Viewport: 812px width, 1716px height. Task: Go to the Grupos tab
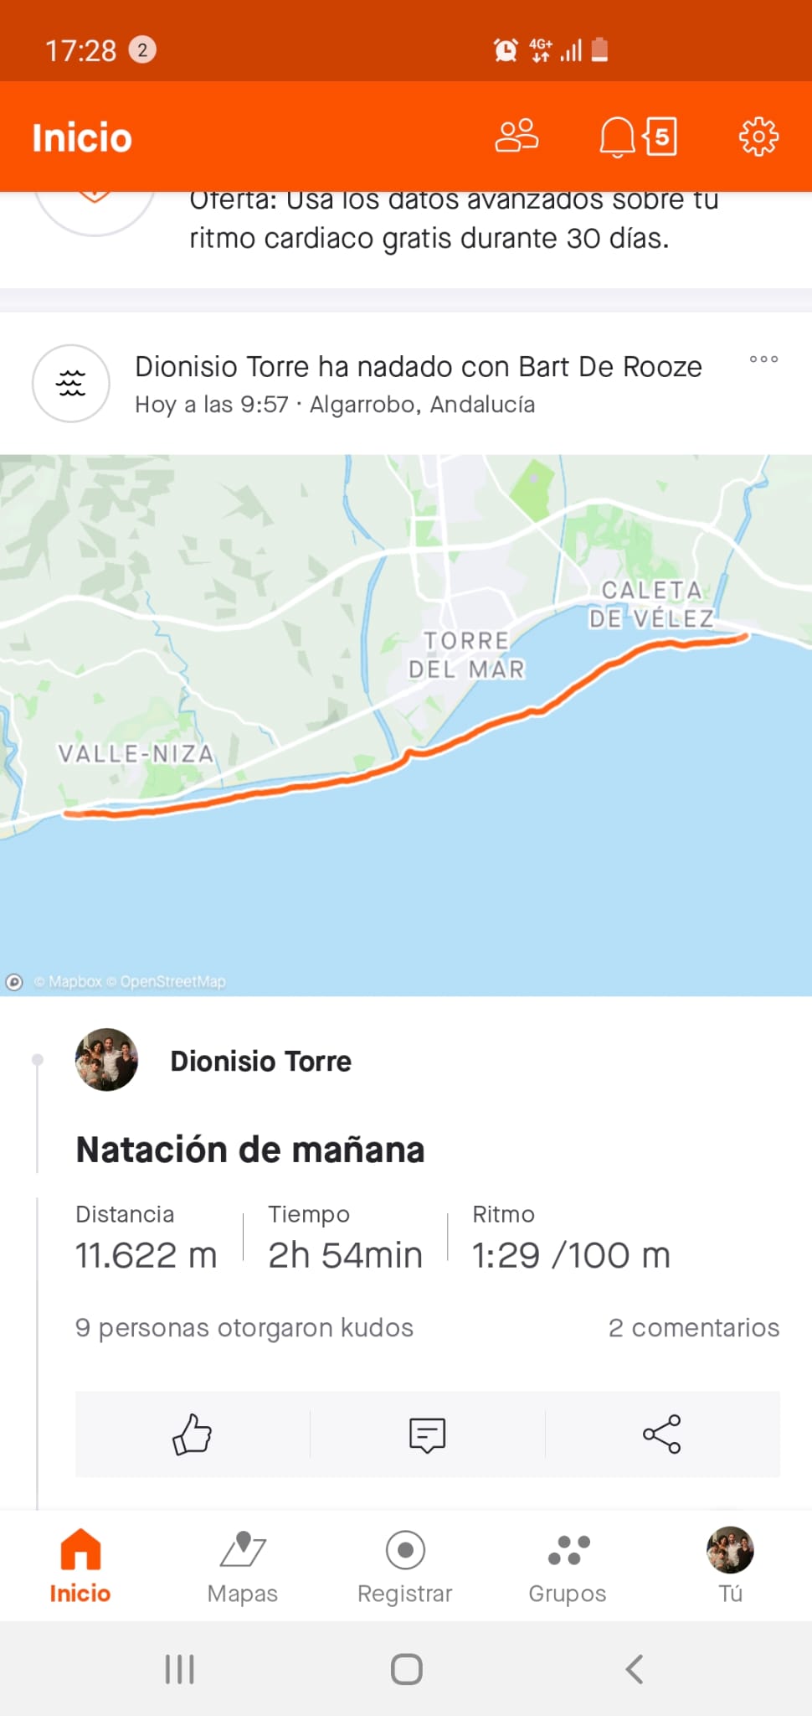pyautogui.click(x=568, y=1567)
